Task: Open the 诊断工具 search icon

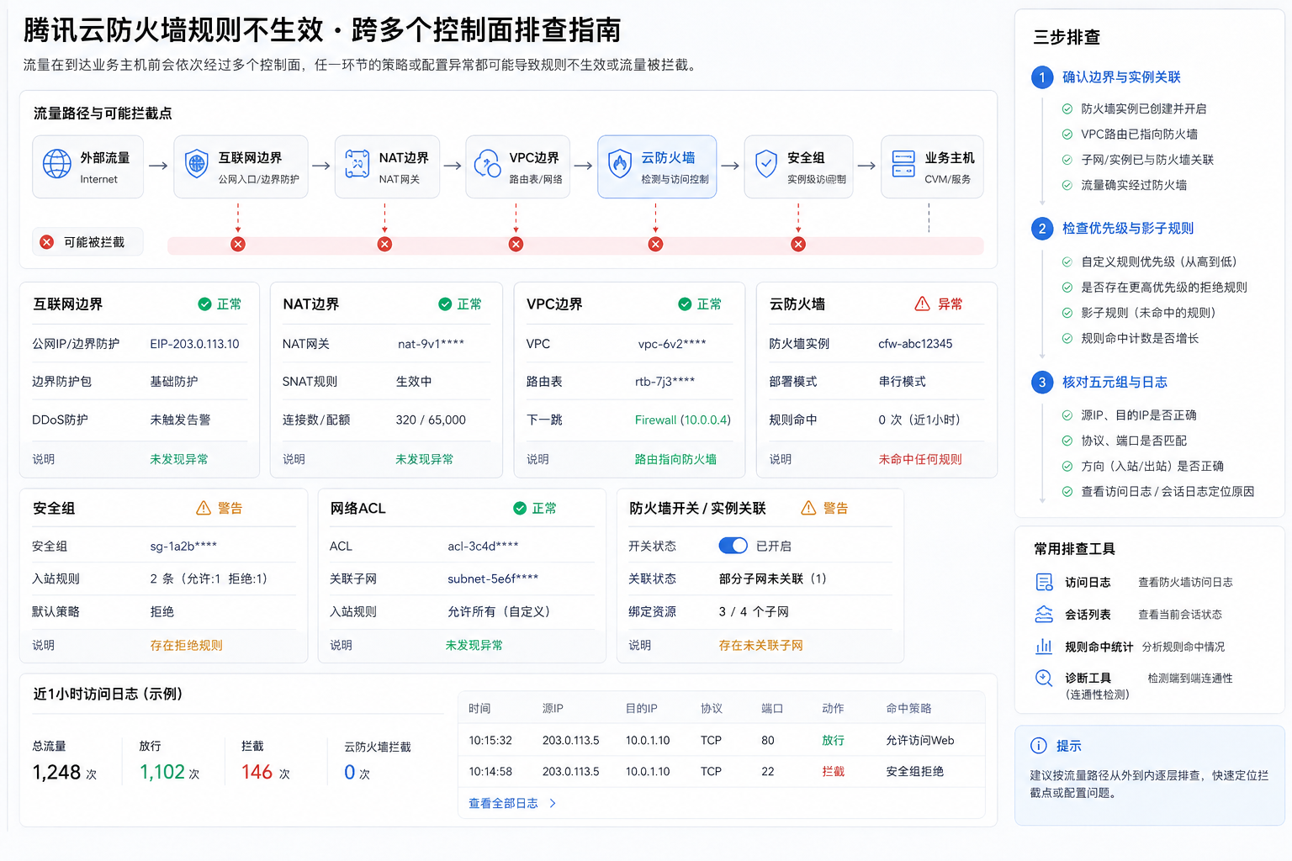Action: tap(1044, 678)
